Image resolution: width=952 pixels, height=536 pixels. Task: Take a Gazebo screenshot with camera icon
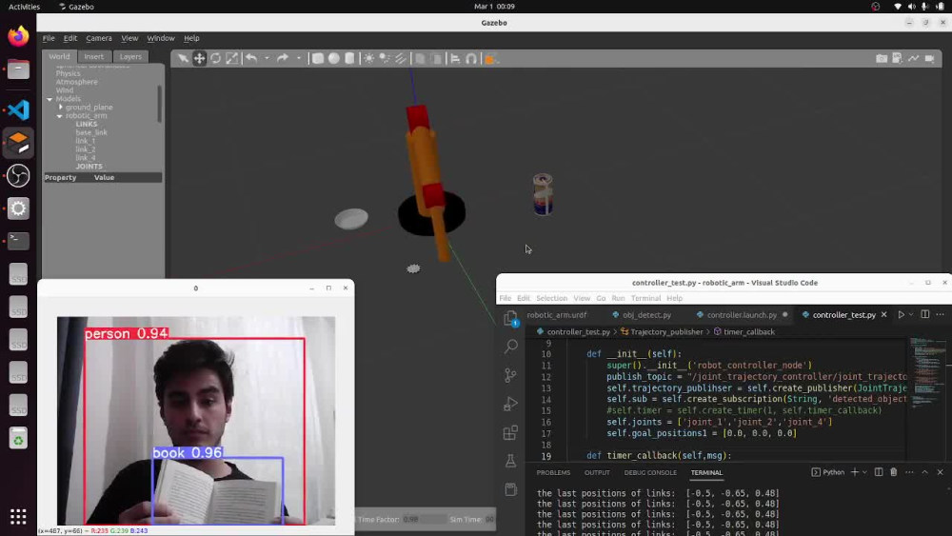point(882,58)
